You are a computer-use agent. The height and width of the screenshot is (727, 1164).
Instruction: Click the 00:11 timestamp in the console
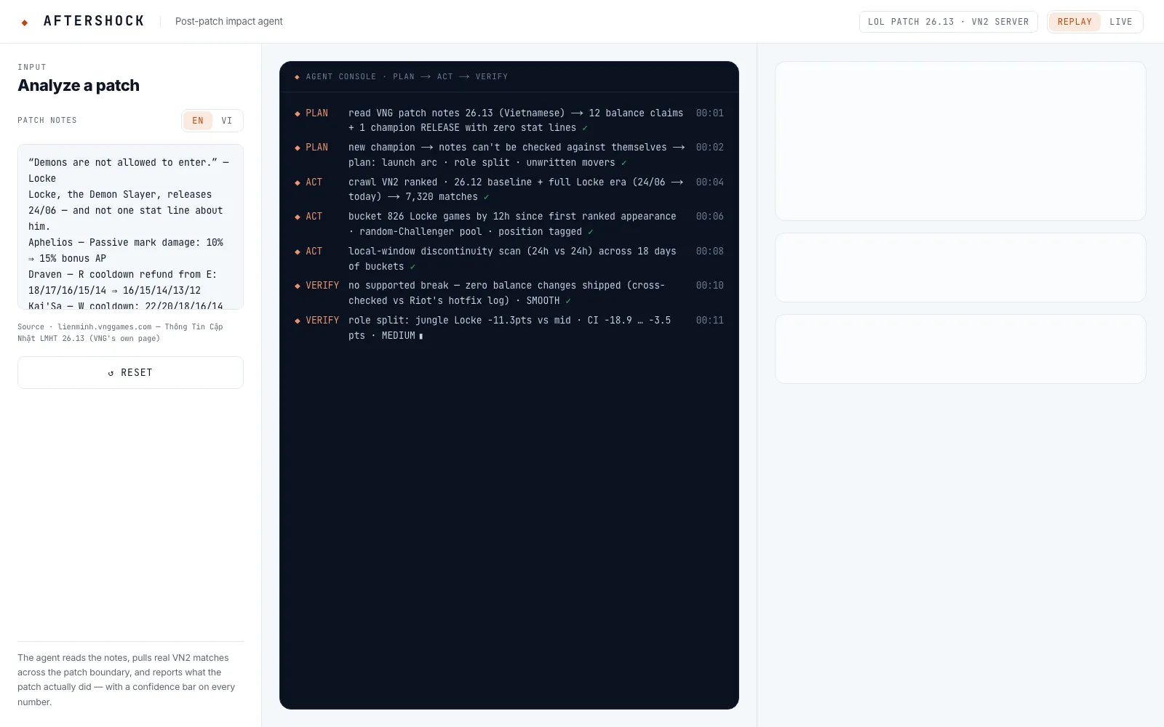709,321
